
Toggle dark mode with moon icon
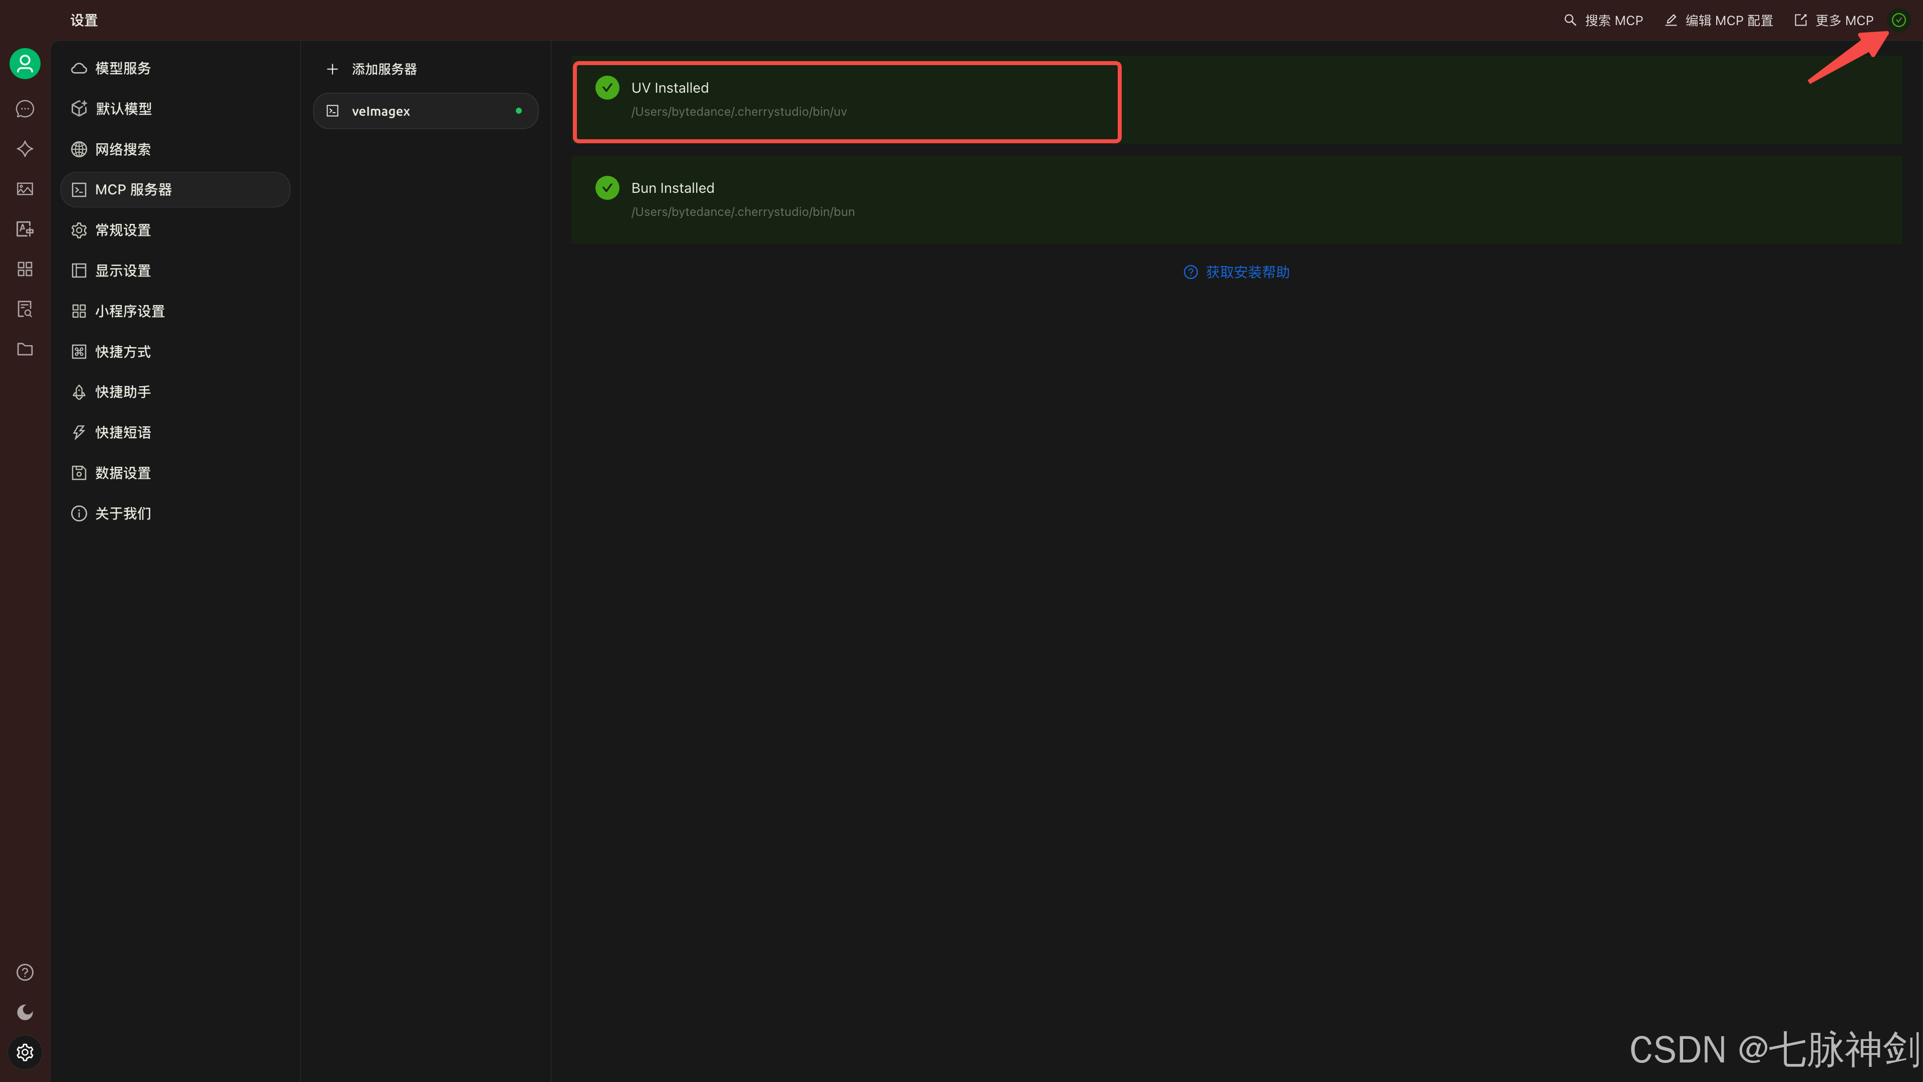[25, 1012]
